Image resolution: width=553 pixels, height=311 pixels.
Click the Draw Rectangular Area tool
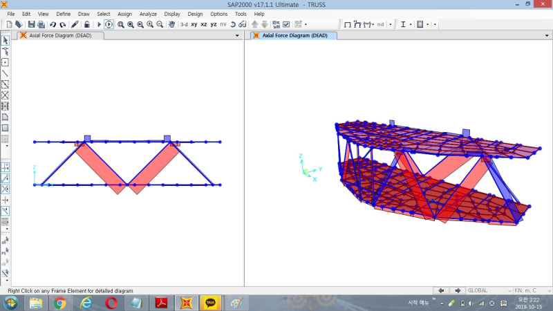pos(6,128)
